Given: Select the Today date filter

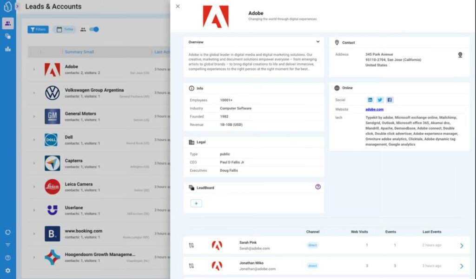Looking at the screenshot, I should [65, 29].
